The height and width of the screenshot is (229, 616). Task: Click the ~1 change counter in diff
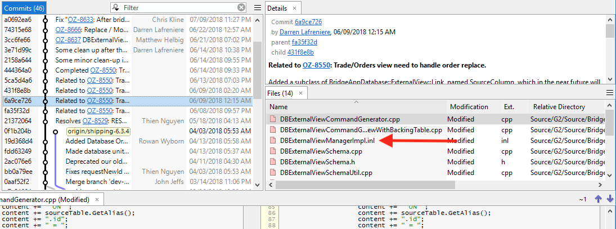pos(583,200)
